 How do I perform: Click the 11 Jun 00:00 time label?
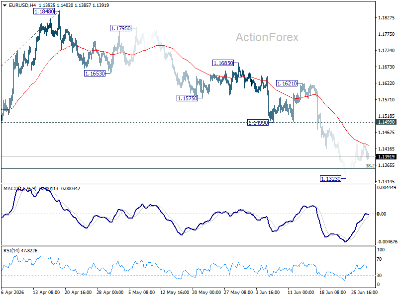(x=301, y=293)
